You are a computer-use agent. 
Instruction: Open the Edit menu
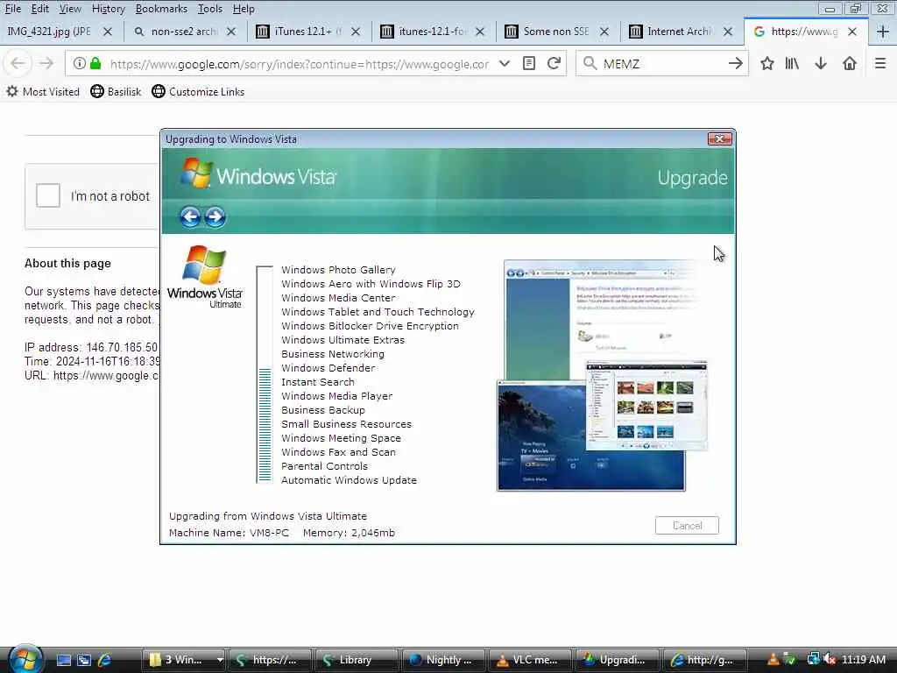pos(40,9)
